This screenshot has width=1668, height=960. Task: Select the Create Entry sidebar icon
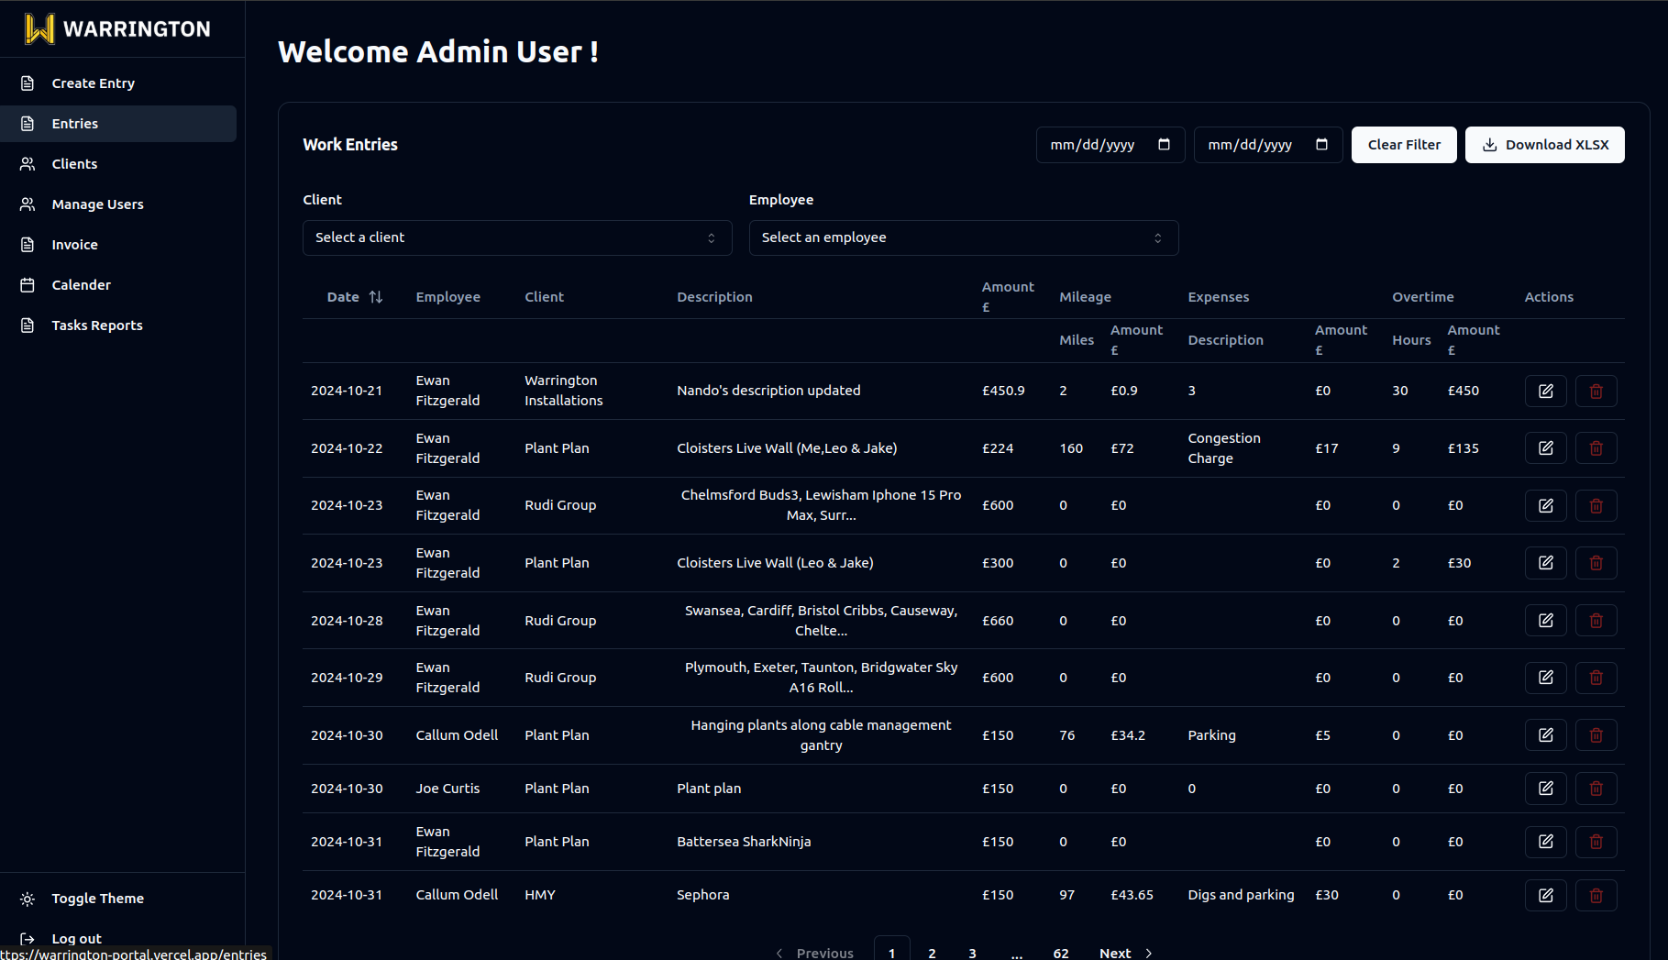27,83
